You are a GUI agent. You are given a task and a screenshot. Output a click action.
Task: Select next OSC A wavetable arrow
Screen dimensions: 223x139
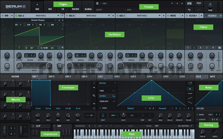[x=62, y=20]
